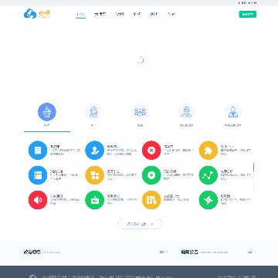278x278 pixels.
Task: Open the yellow puzzle piece feature icon
Action: 208,151
